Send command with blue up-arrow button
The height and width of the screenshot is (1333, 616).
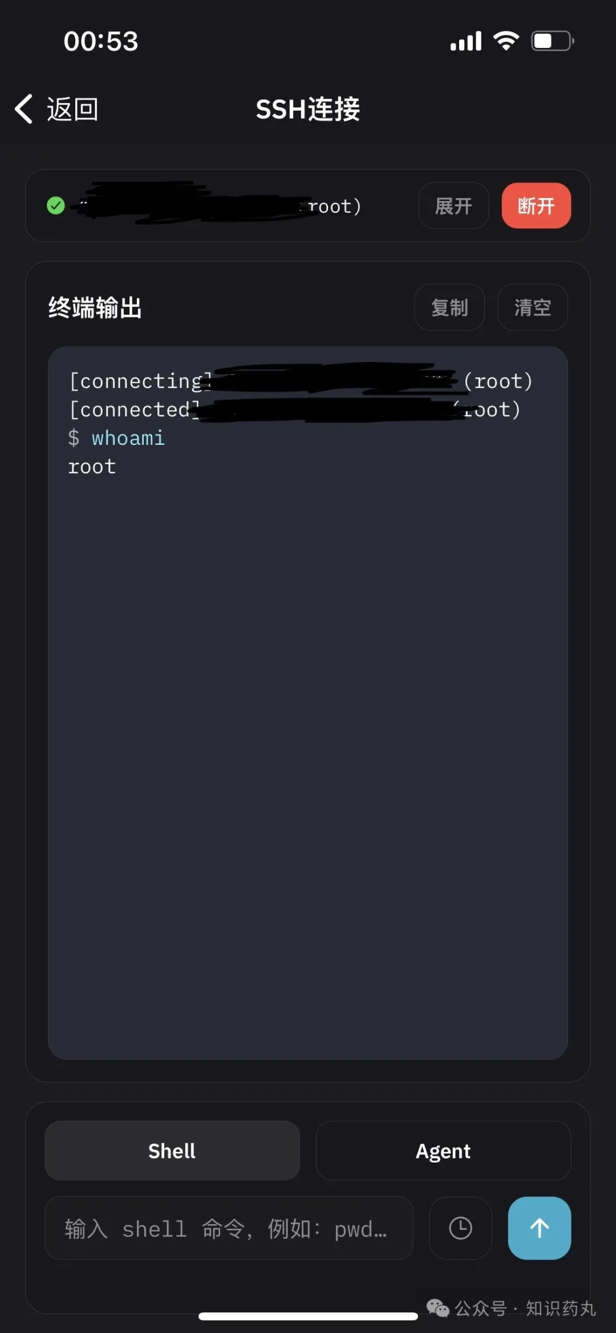coord(540,1228)
